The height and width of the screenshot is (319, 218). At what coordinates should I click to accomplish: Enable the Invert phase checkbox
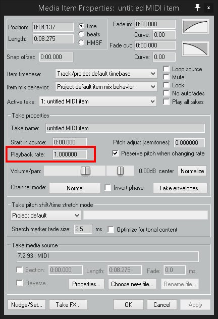click(108, 187)
